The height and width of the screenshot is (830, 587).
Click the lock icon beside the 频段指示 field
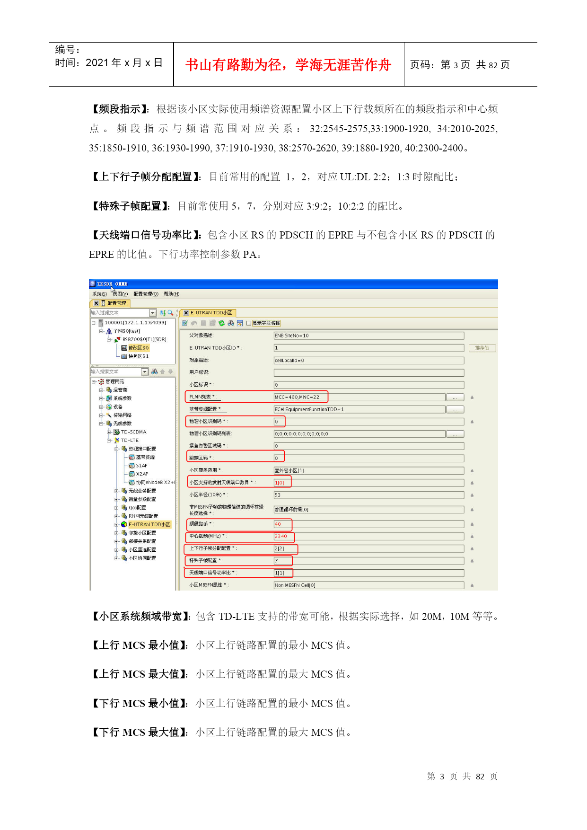coord(472,524)
